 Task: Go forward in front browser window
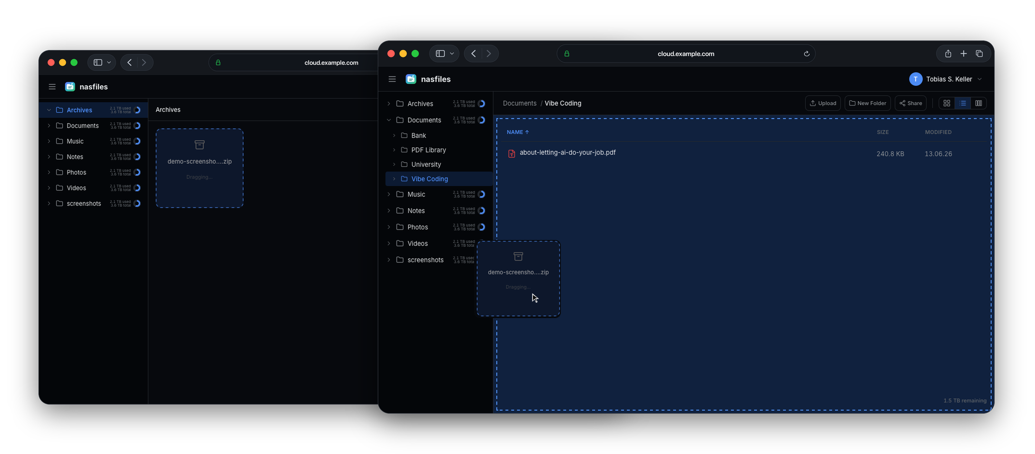pos(489,53)
